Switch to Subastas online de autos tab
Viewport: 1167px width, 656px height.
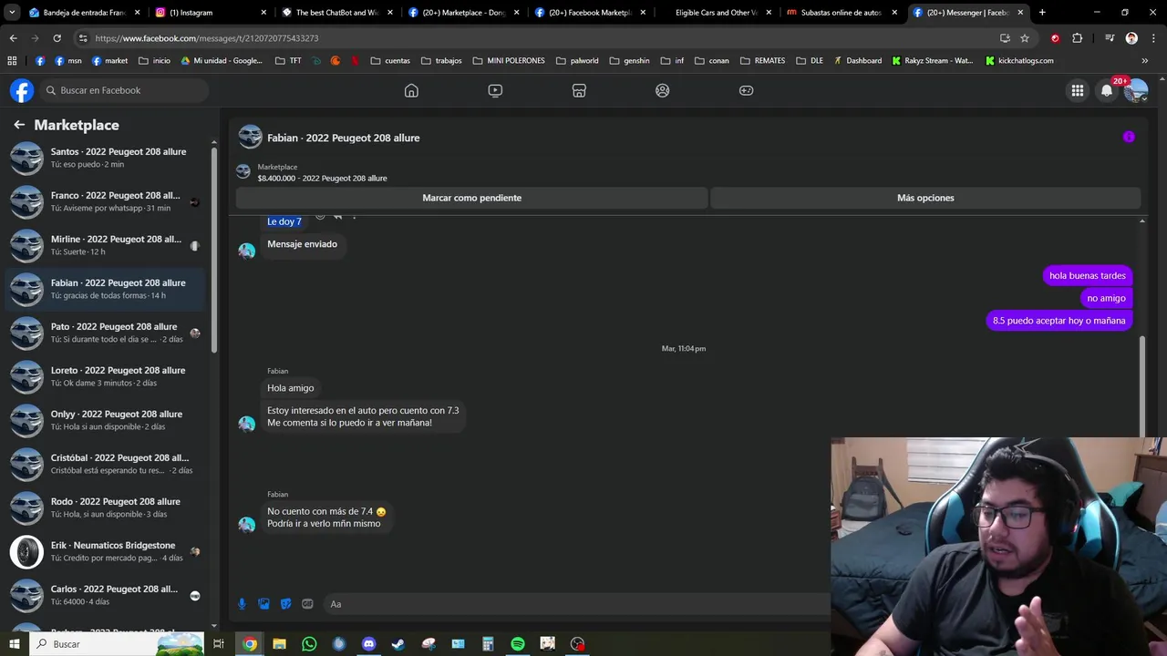point(840,13)
